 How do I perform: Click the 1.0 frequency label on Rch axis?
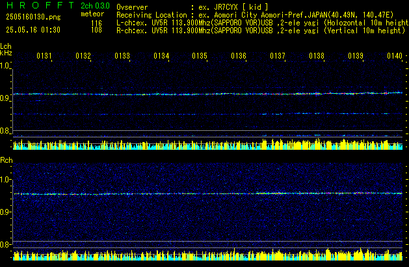click(x=5, y=180)
